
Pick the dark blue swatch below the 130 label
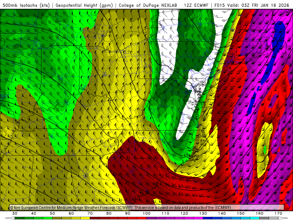click(x=208, y=218)
